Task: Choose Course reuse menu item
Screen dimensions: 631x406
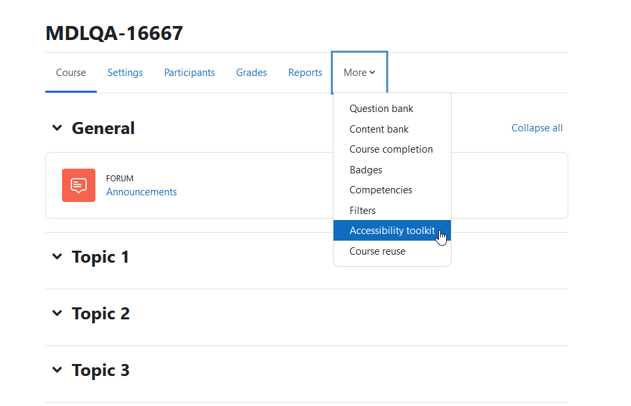Action: [392, 251]
